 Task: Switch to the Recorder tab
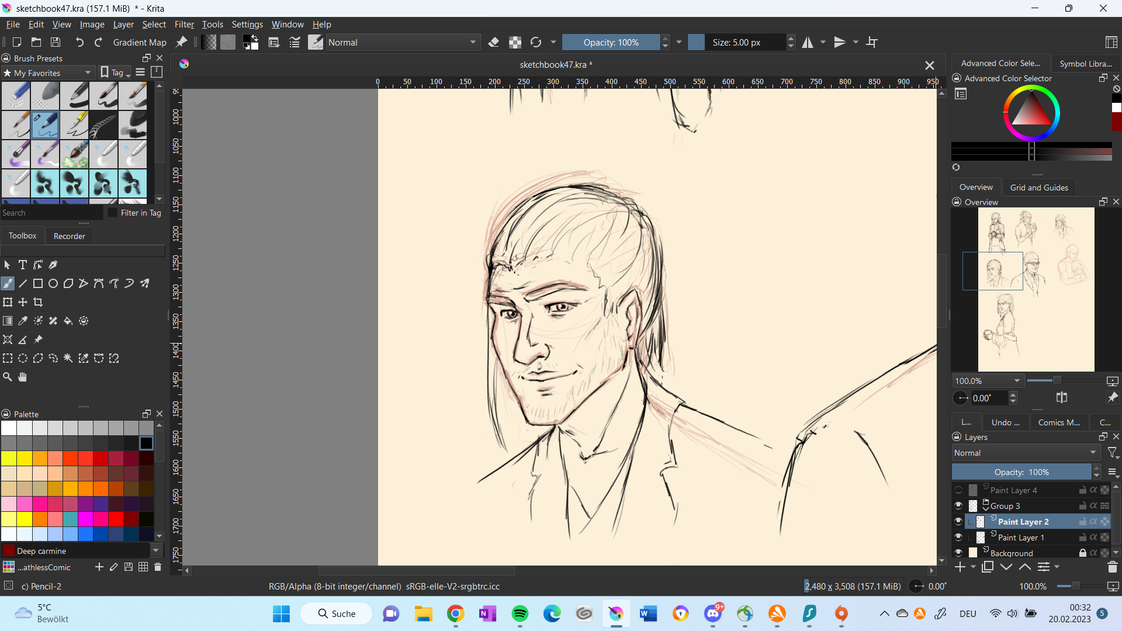(69, 236)
